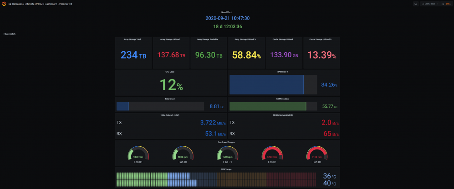
Task: Click the 234 TB value
Action: (133, 55)
